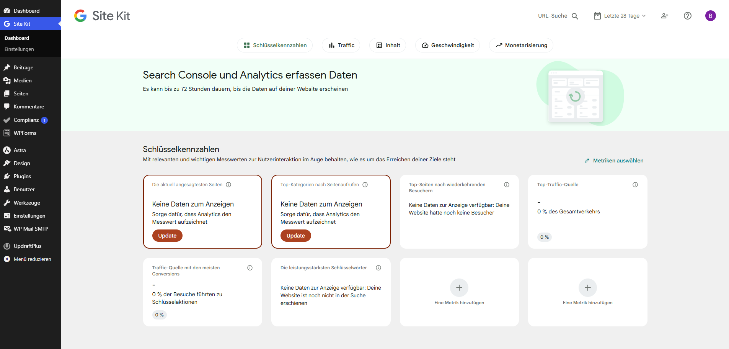This screenshot has height=349, width=729.
Task: Collapse sidebar with Menü reduzieren
Action: [31, 259]
